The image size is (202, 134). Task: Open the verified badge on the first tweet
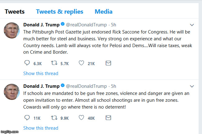63,25
